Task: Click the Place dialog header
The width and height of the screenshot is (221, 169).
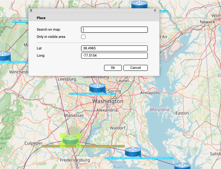Action: [x=94, y=18]
